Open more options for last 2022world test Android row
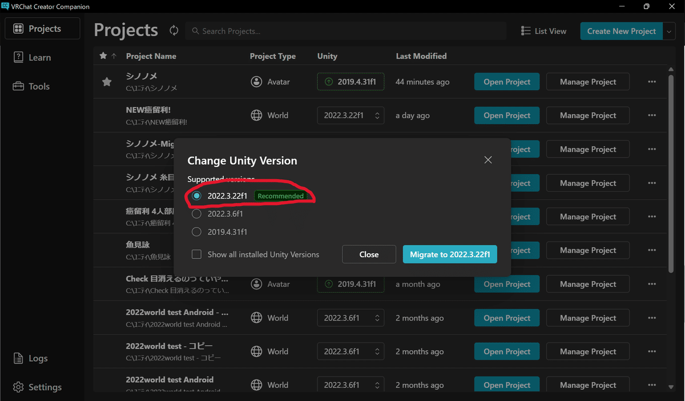 (652, 385)
